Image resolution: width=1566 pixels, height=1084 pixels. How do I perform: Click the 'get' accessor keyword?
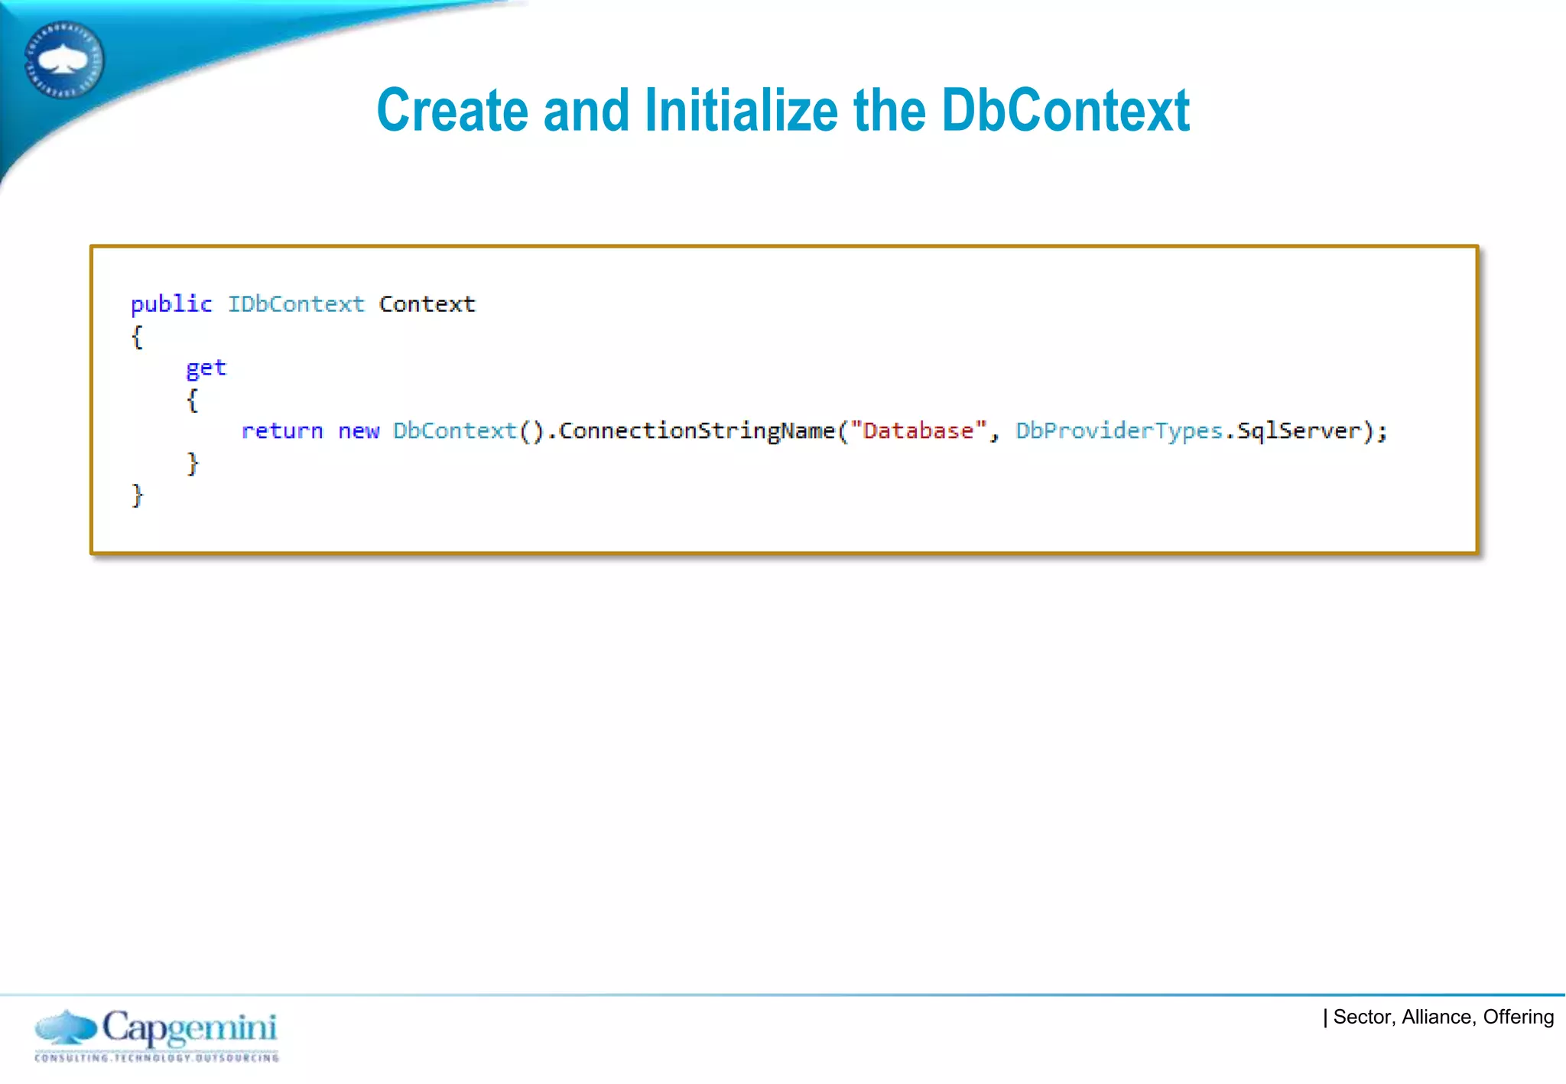[x=206, y=368]
